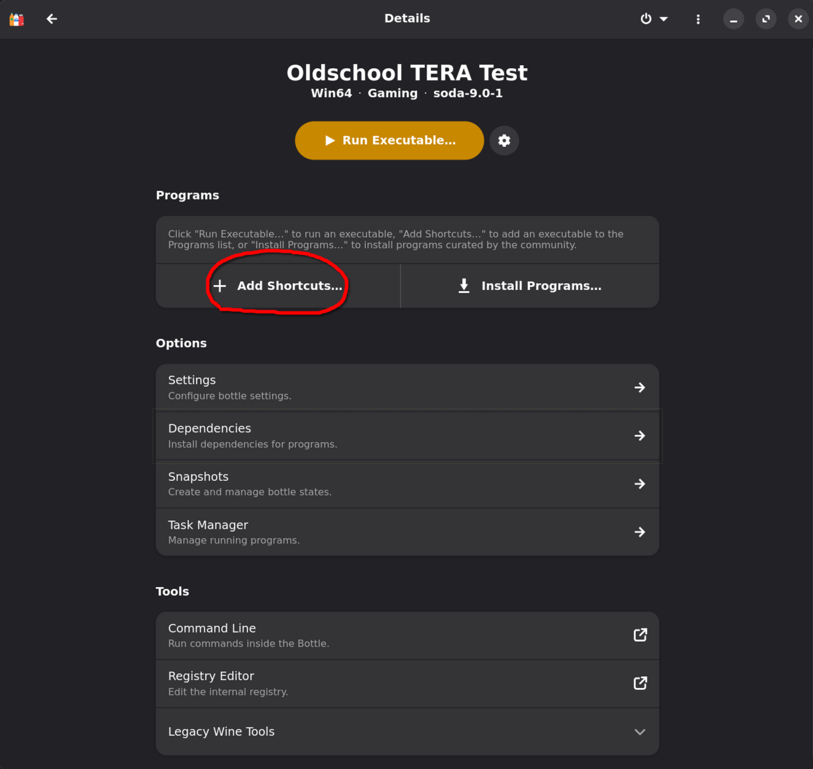Viewport: 813px width, 769px height.
Task: Open the power options dropdown arrow
Action: [664, 19]
